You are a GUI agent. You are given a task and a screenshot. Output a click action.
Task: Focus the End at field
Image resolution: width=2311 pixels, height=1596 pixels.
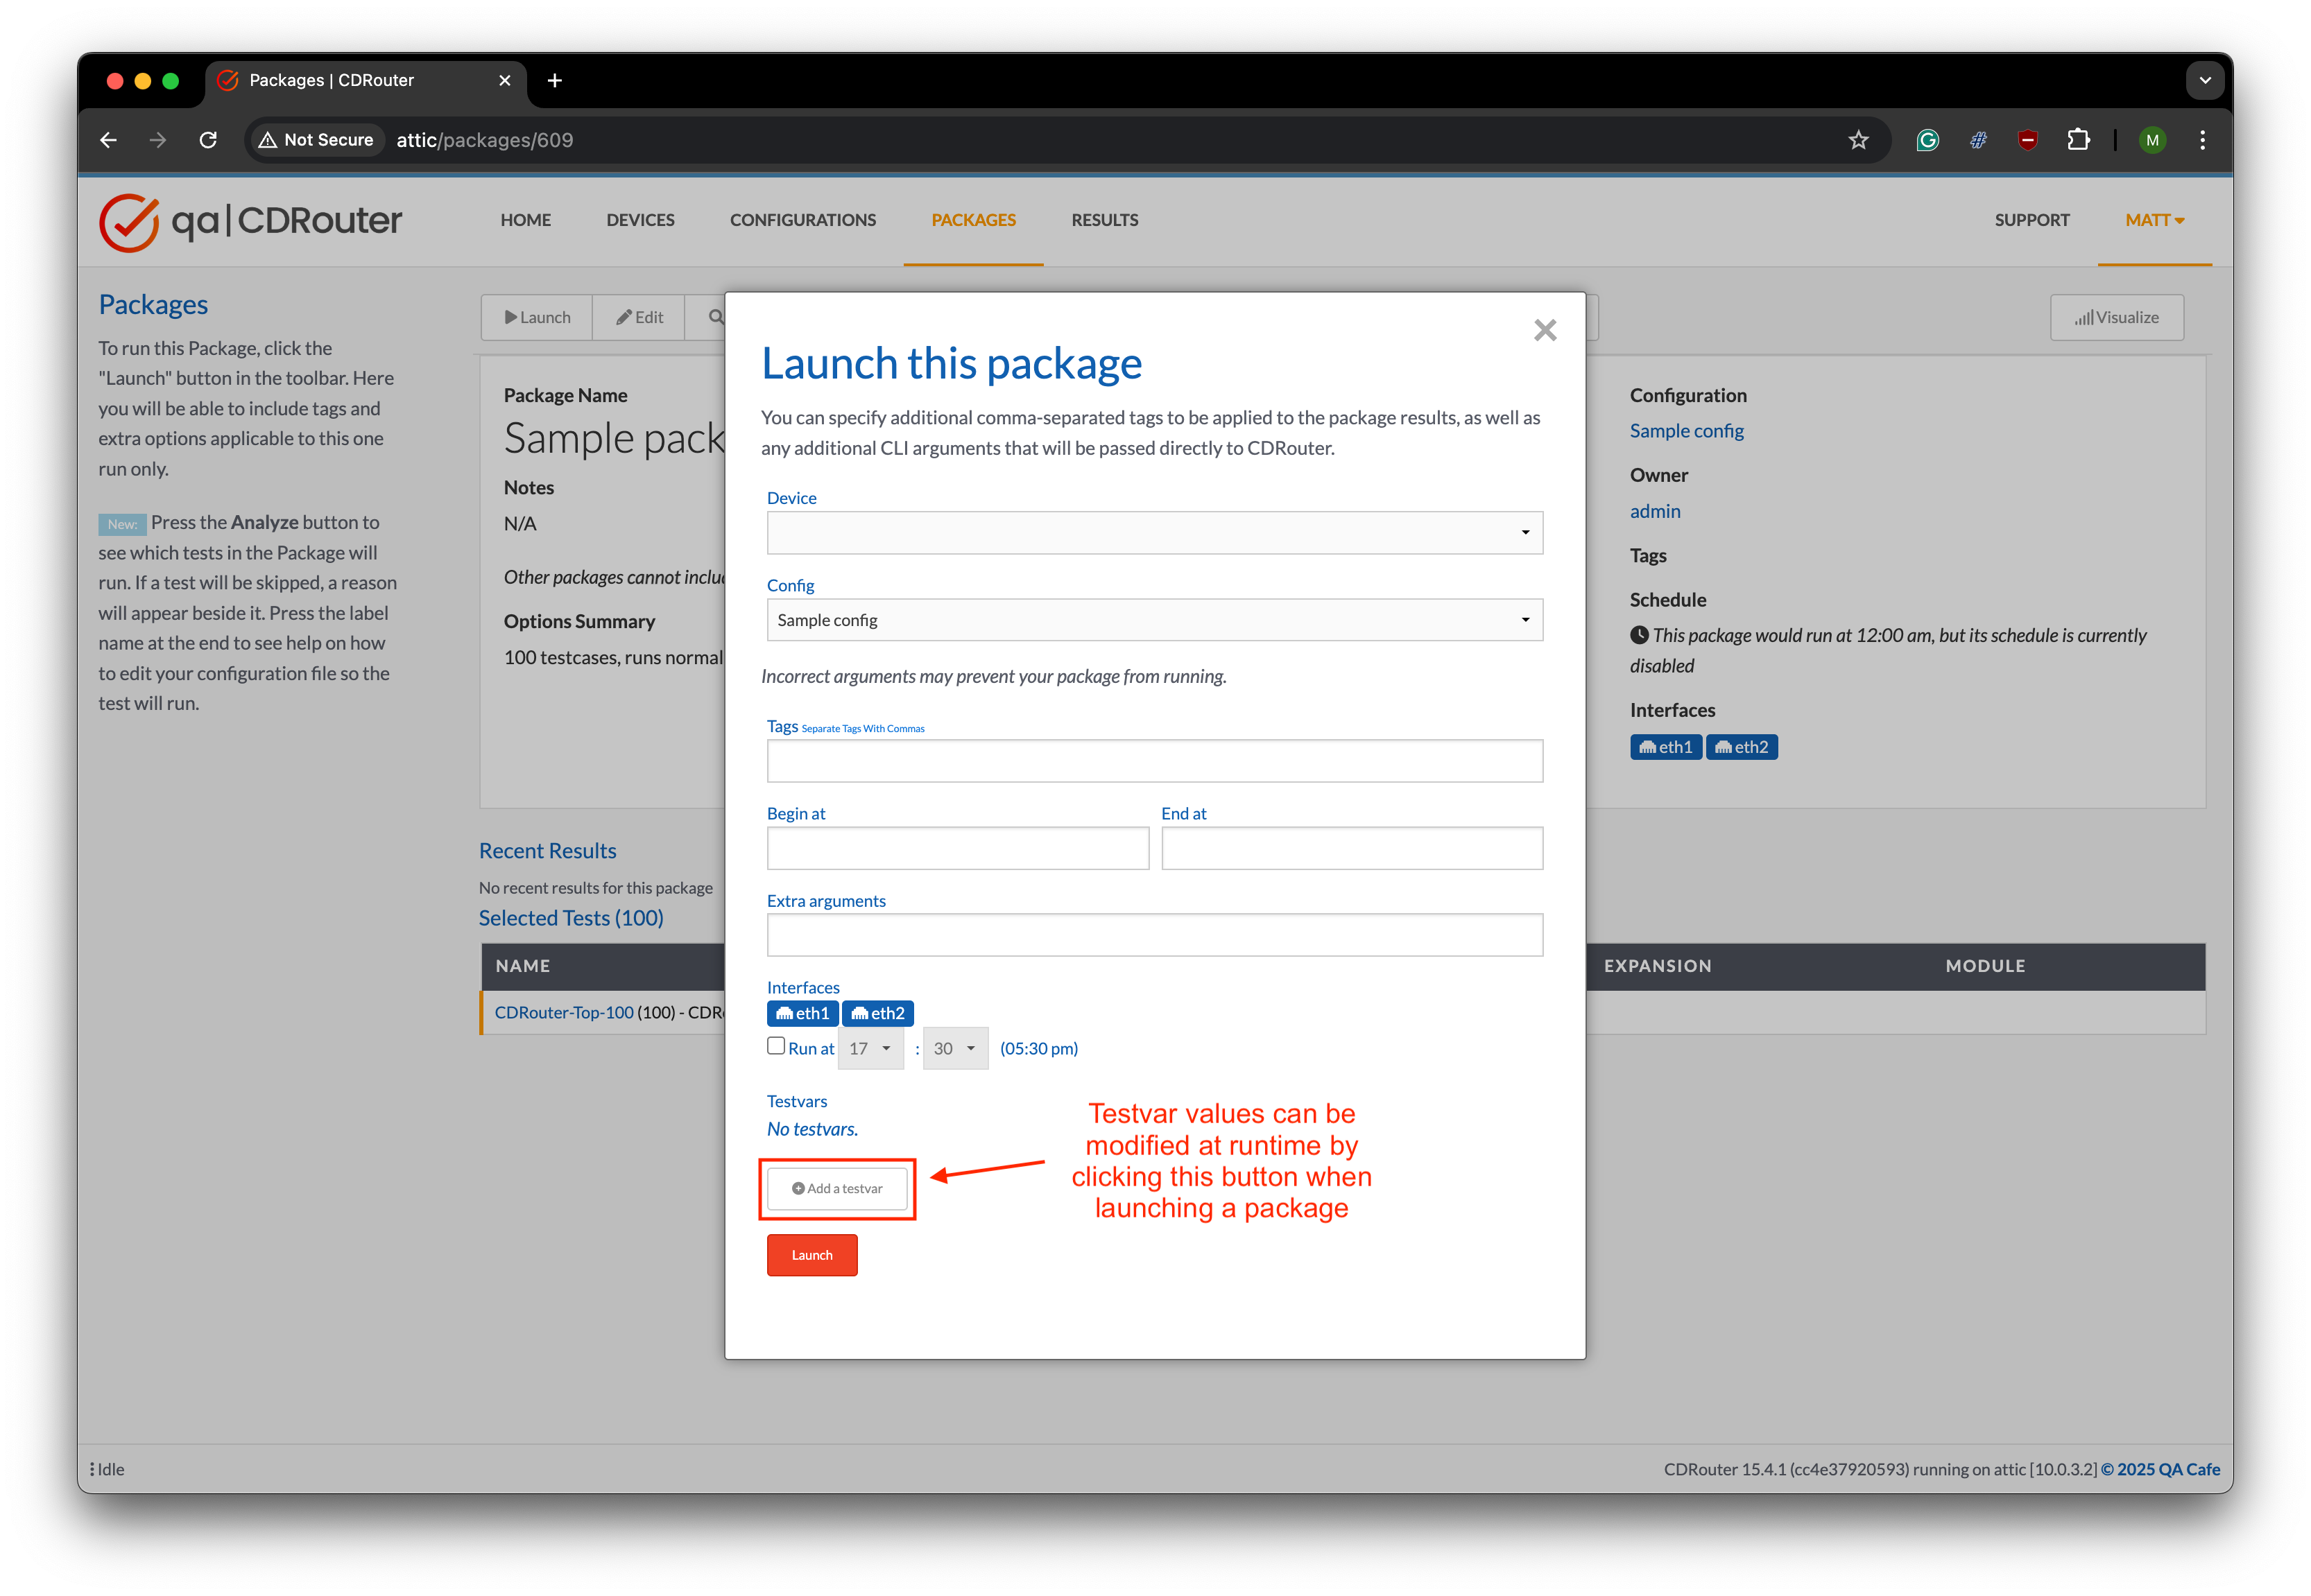1352,848
